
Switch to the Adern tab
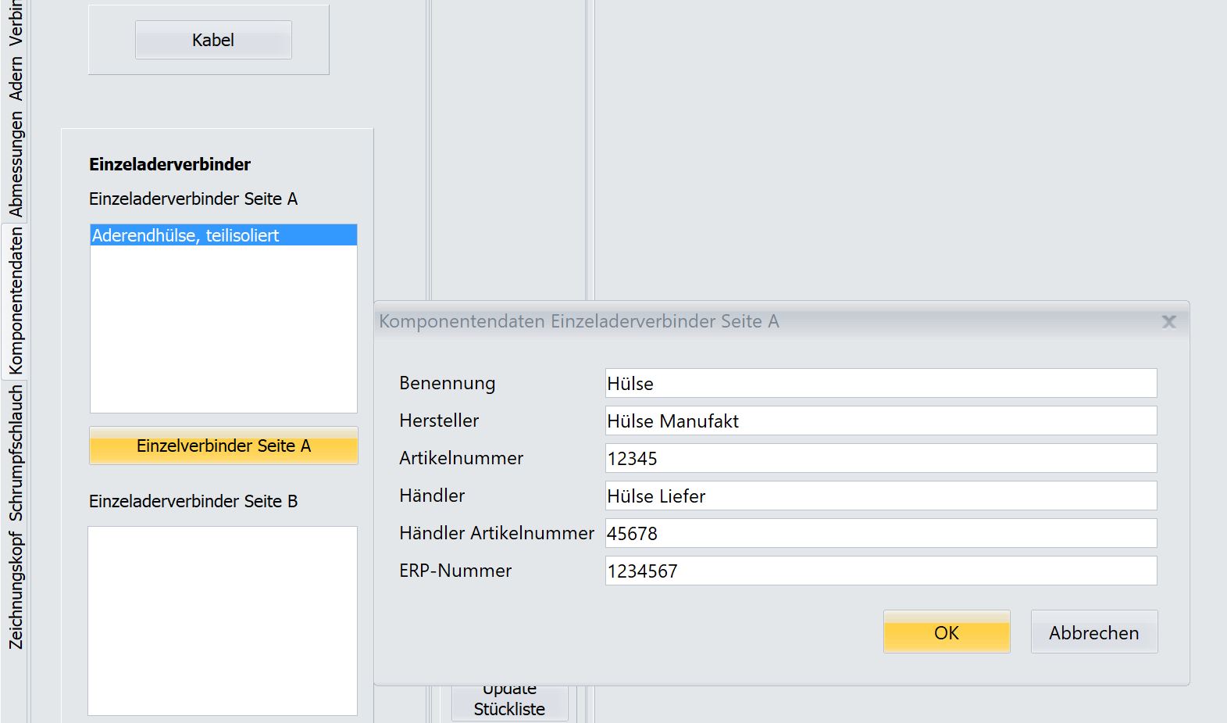pos(16,78)
